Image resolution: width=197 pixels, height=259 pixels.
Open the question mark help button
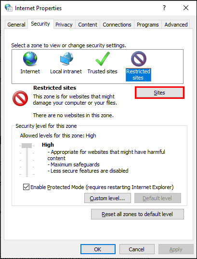point(164,8)
